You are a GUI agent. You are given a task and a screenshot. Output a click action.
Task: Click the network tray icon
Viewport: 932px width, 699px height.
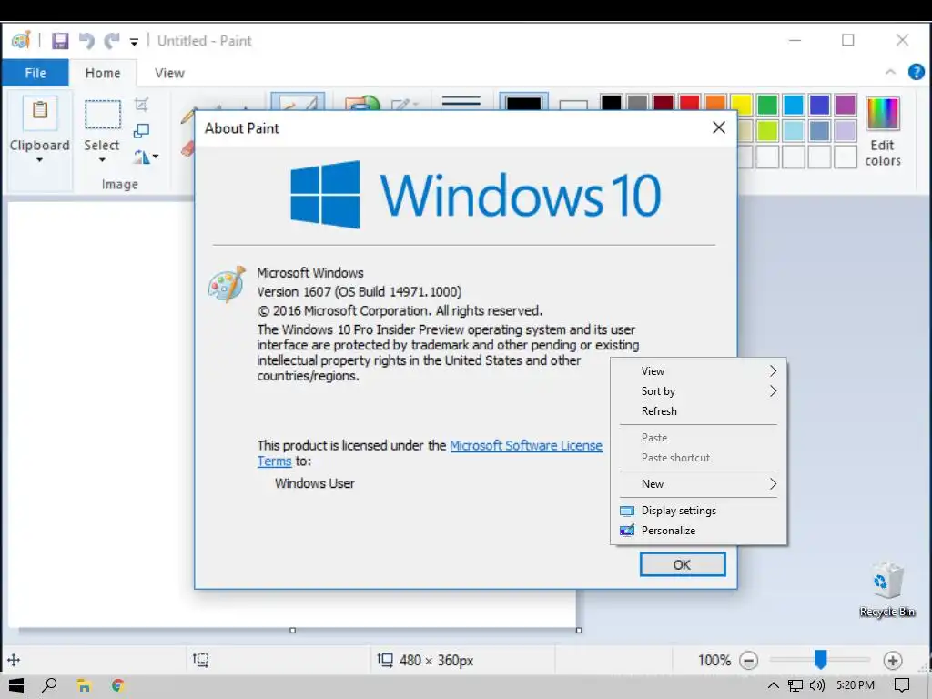795,685
